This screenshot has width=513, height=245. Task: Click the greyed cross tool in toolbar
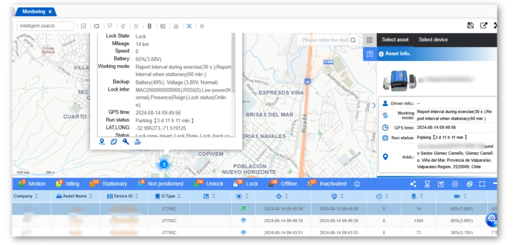[136, 26]
